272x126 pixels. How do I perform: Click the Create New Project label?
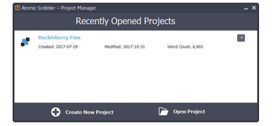pyautogui.click(x=89, y=112)
